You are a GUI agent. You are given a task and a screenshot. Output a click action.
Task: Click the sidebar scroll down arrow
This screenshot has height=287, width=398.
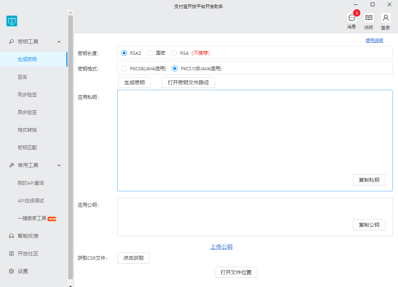71,284
